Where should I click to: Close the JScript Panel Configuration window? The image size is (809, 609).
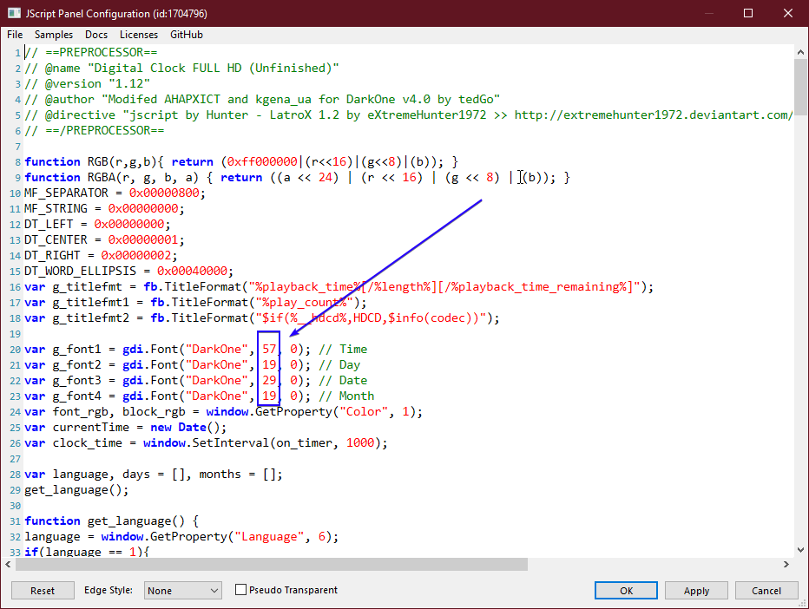tap(788, 13)
